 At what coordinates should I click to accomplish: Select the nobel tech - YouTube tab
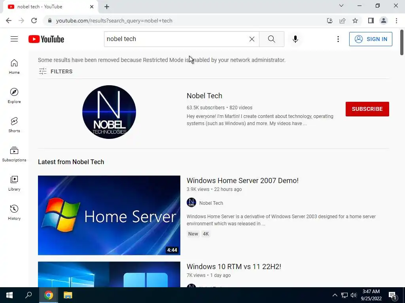(50, 7)
